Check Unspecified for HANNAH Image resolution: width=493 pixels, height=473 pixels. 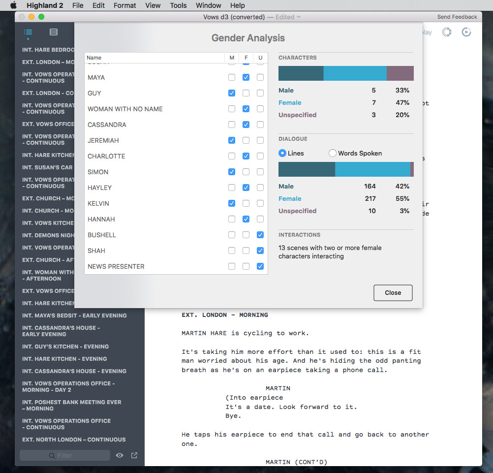[x=260, y=219]
